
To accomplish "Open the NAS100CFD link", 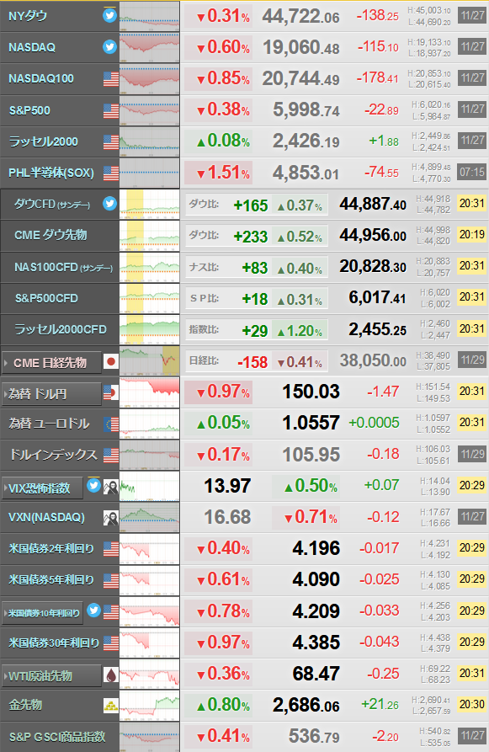I will point(63,267).
